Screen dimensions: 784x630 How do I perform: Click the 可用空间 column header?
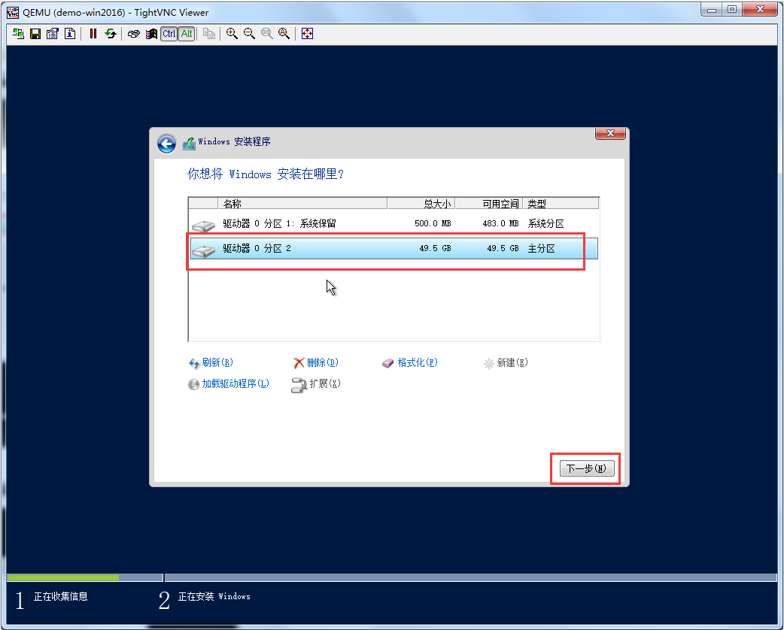(488, 203)
